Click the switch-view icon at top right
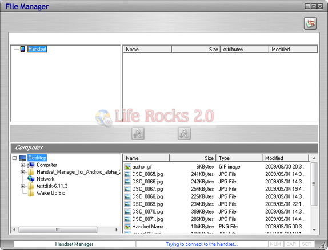Image resolution: width=328 pixels, height=250 pixels. click(x=310, y=23)
